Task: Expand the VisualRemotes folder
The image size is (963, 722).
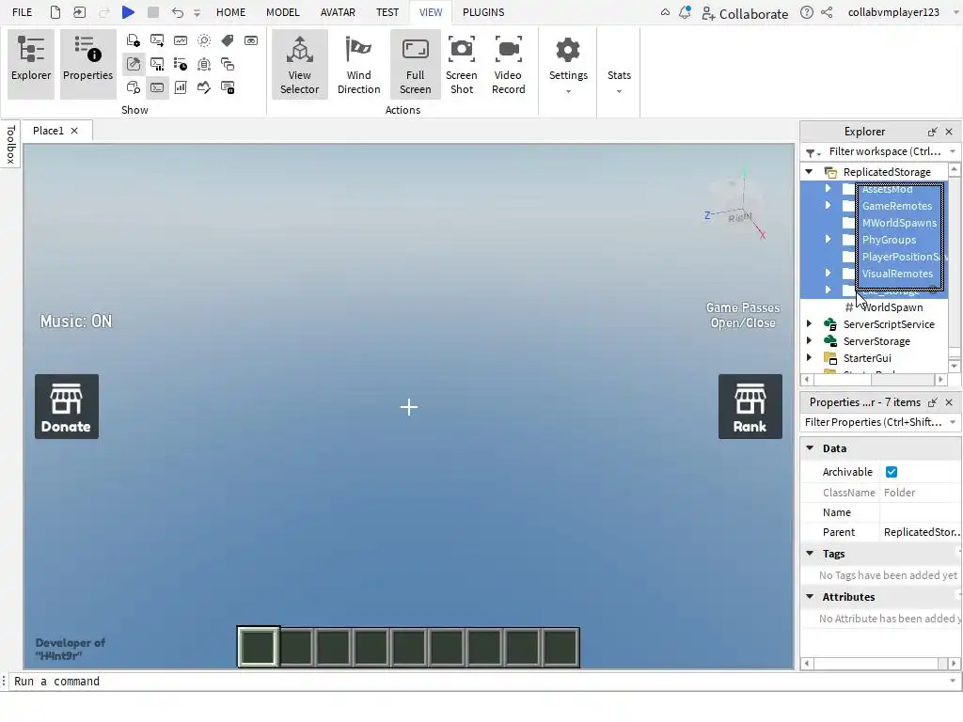Action: pos(828,274)
